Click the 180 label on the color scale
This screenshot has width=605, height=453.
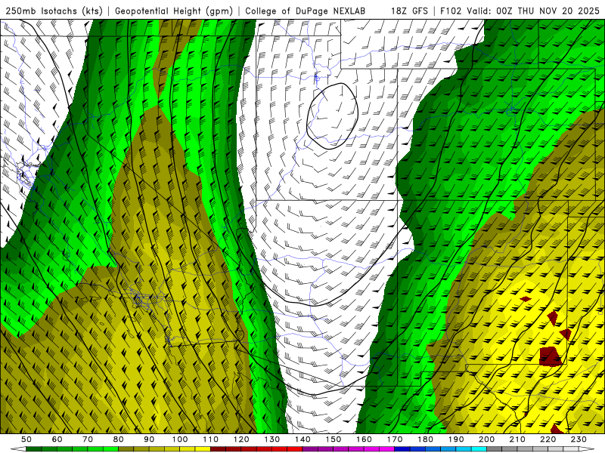(x=426, y=439)
